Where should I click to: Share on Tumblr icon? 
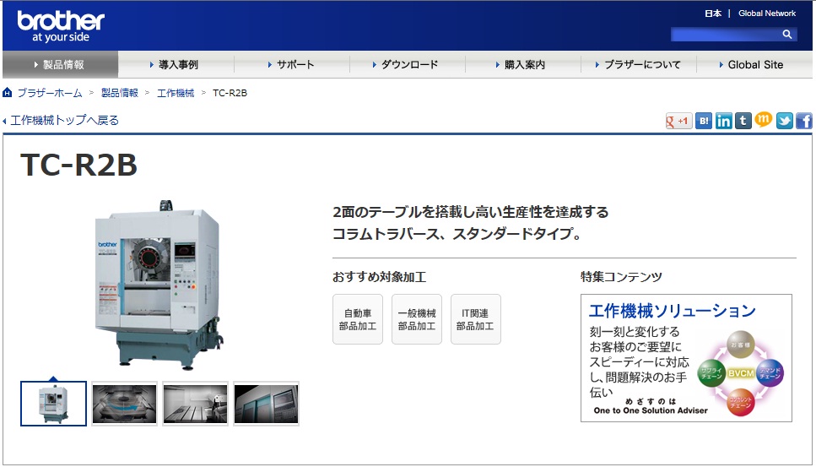743,121
